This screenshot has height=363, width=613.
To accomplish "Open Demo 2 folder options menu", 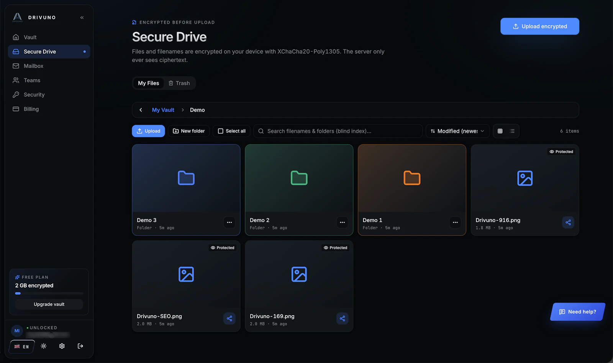I will point(343,222).
